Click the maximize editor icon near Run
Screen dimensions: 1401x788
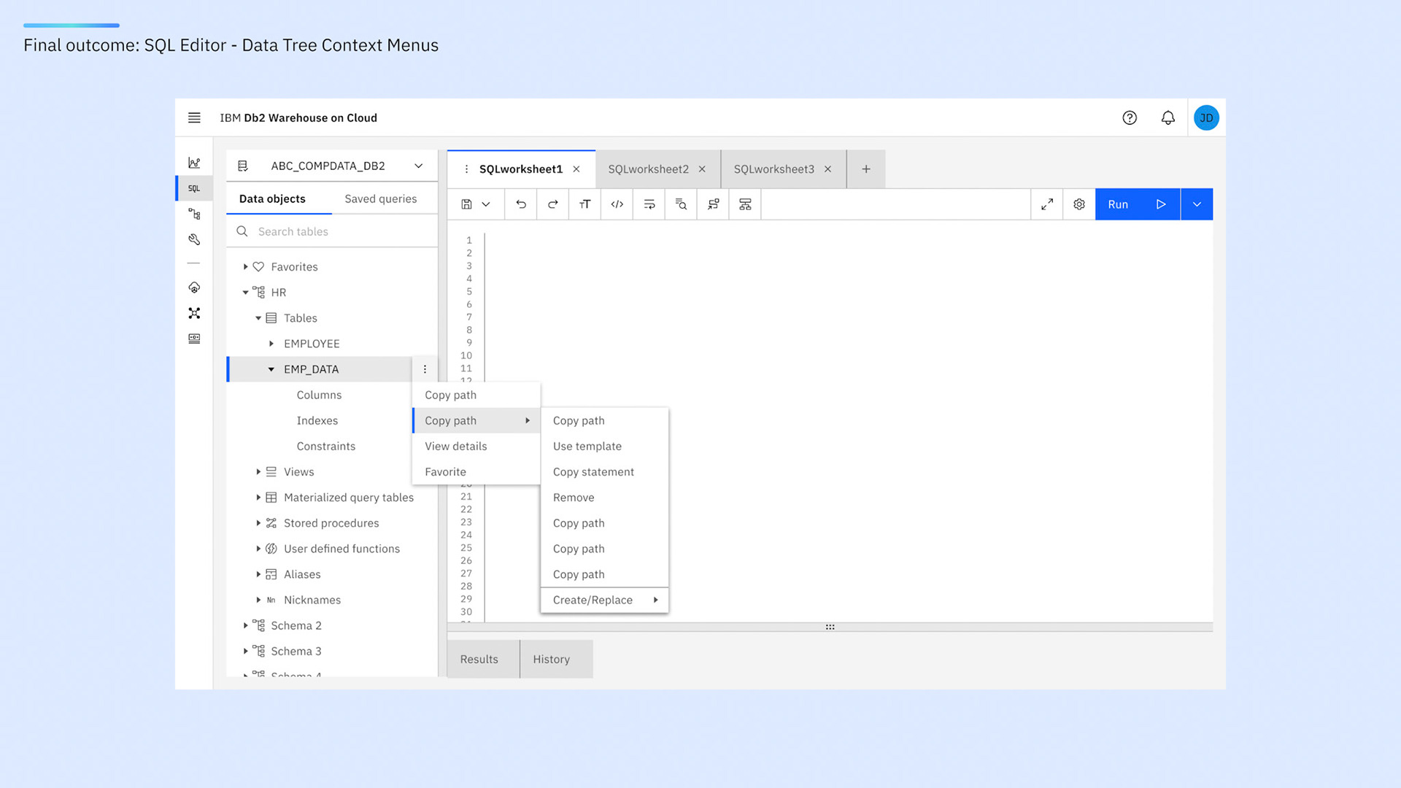(x=1047, y=204)
